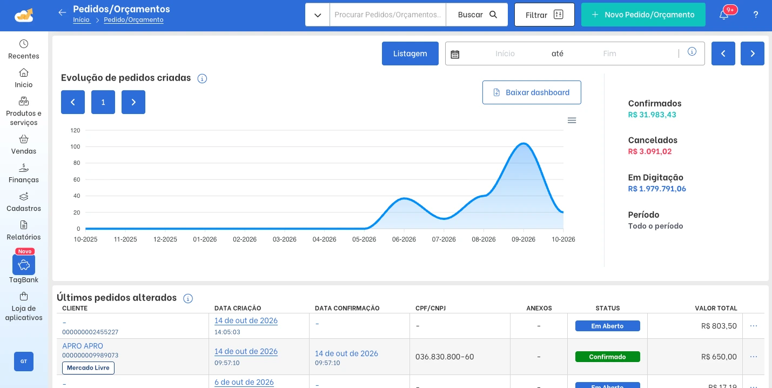Create a Novo Pedido/Orçamento
The image size is (772, 388).
(x=643, y=15)
